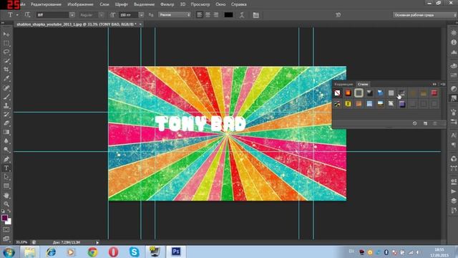Select the History Brush tool
458x258 pixels.
pyautogui.click(x=6, y=115)
